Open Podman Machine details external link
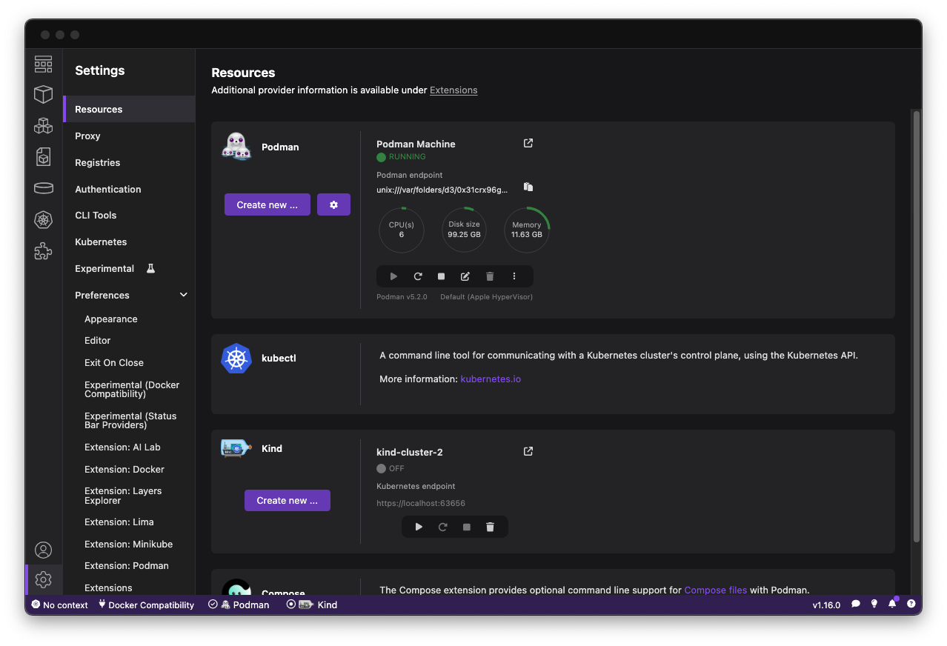The image size is (947, 646). [528, 143]
